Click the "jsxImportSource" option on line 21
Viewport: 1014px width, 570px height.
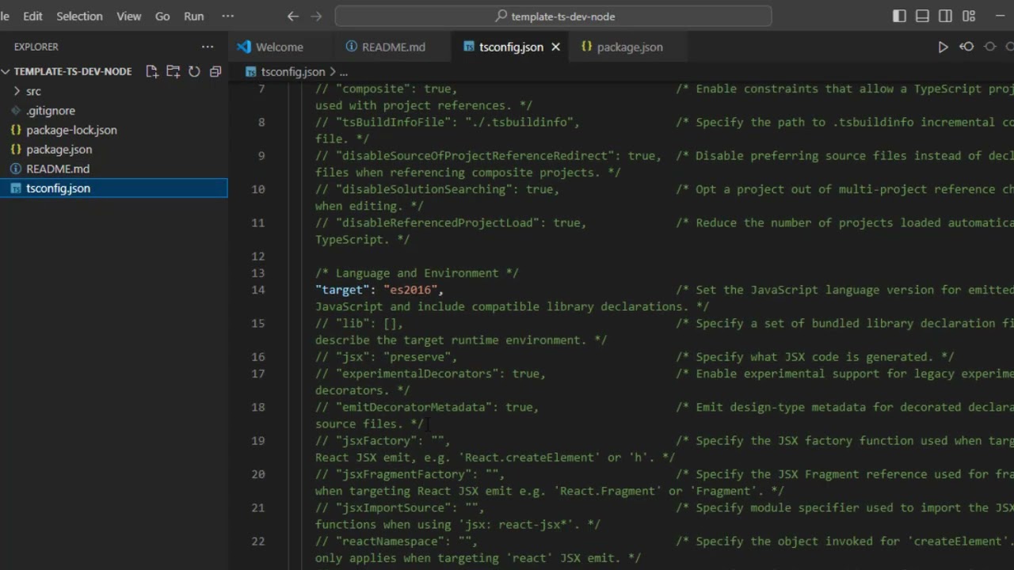coord(400,507)
